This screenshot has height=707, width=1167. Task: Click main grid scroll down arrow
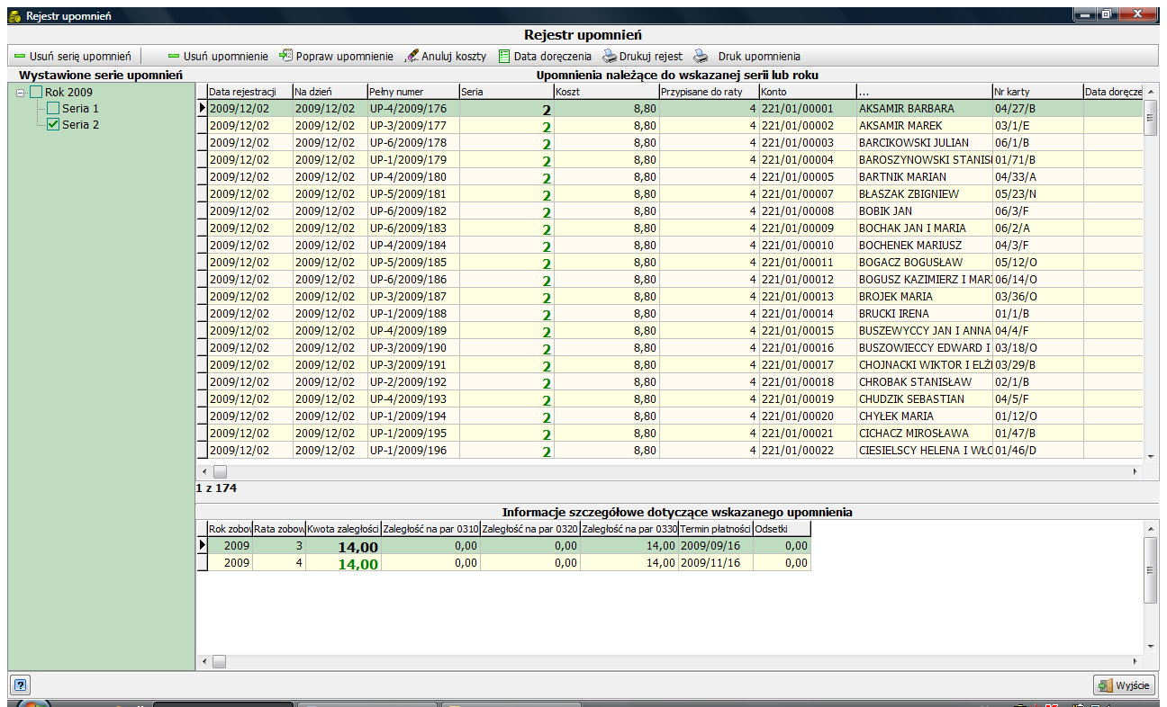1150,457
